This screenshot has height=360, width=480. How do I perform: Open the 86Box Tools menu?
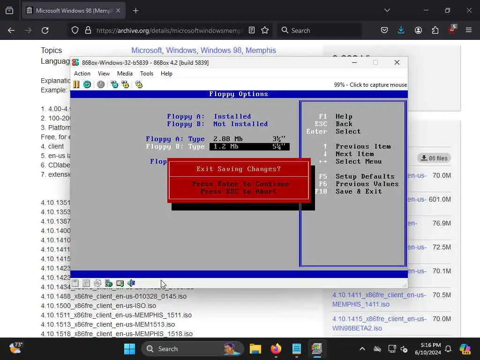(x=147, y=74)
